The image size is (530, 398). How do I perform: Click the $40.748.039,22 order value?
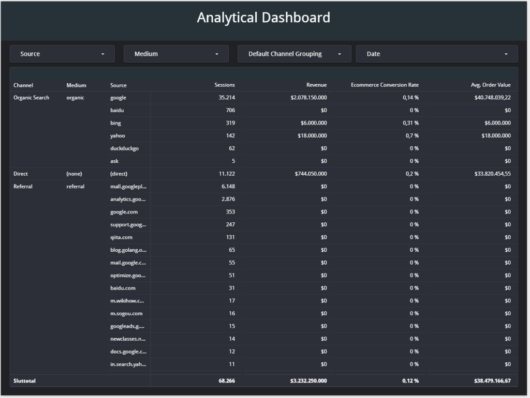(x=493, y=98)
